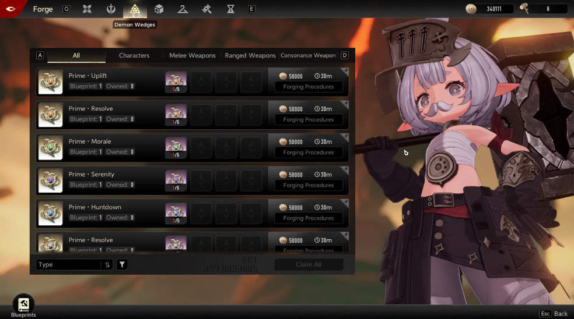
Task: Click the coin currency icon
Action: click(x=471, y=9)
